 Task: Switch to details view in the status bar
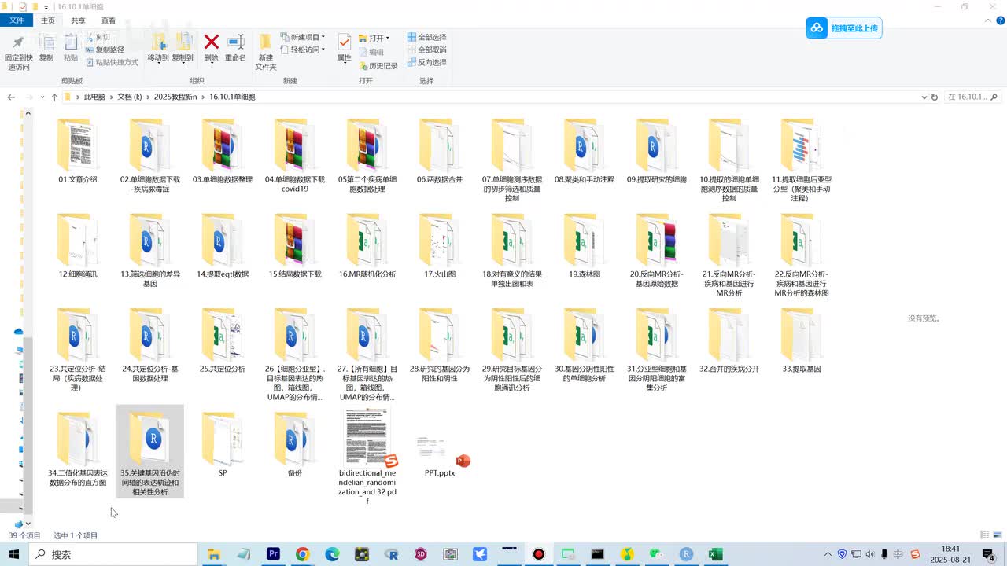click(x=984, y=535)
